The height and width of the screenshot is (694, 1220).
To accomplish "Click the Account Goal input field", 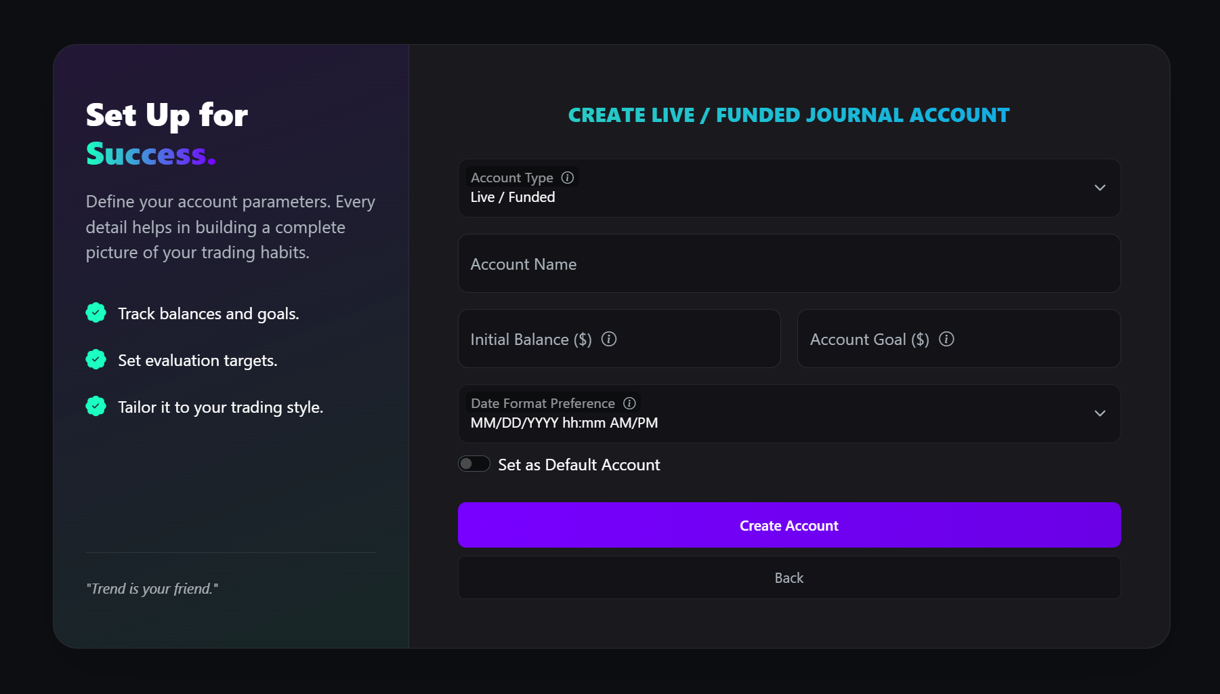I will [957, 339].
